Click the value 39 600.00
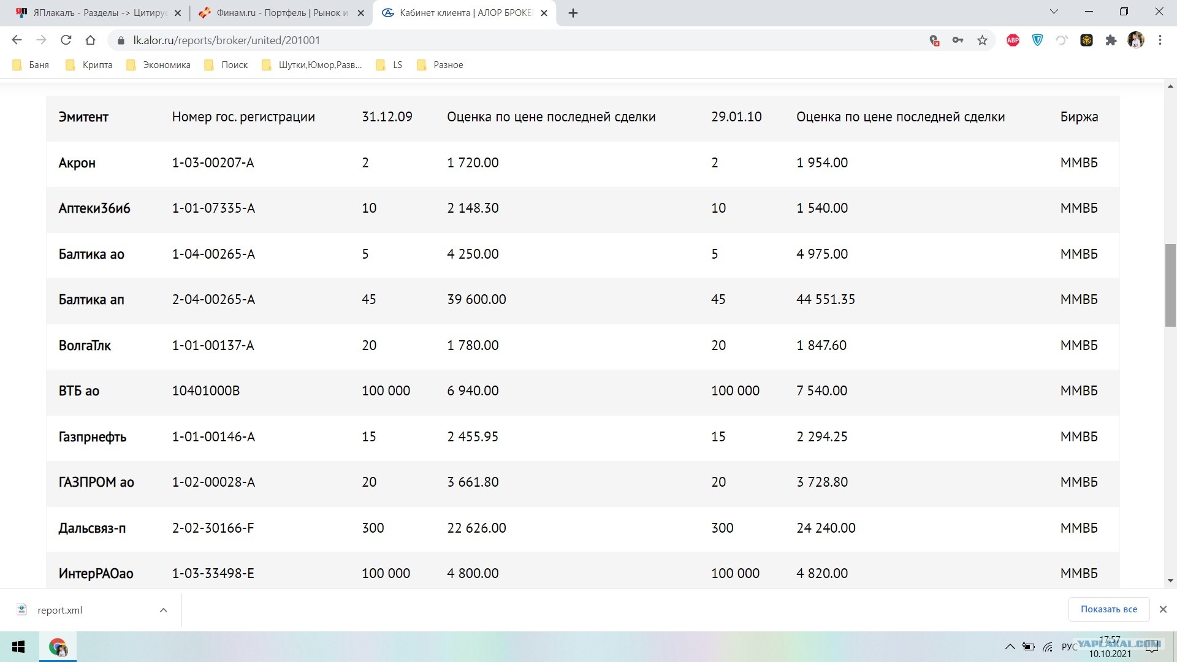Screen dimensions: 1177x662 [x=476, y=300]
